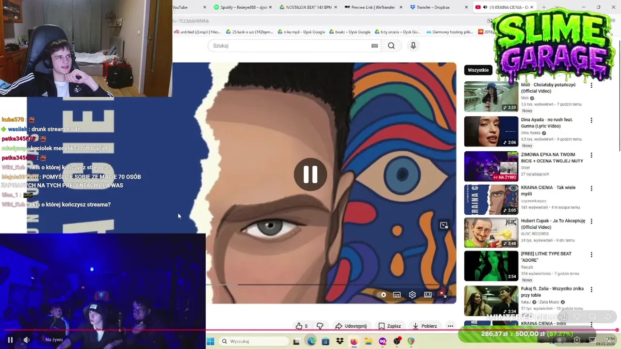This screenshot has width=621, height=349.
Task: Open options menu for Hubert Cupak video
Action: (591, 221)
